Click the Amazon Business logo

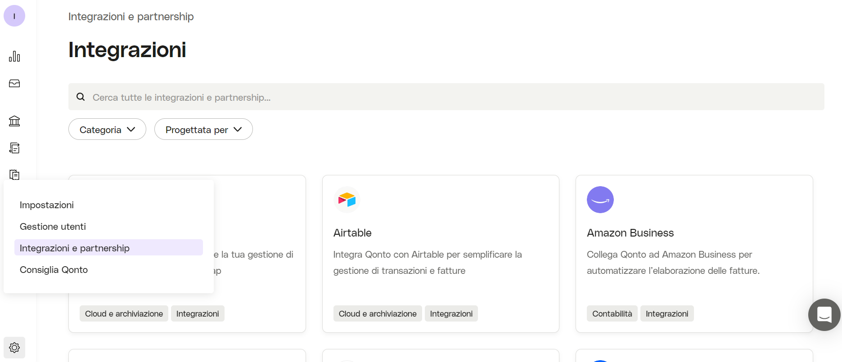point(600,200)
